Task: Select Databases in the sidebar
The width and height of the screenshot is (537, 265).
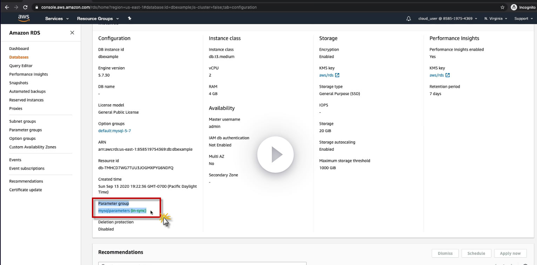Action: tap(19, 57)
